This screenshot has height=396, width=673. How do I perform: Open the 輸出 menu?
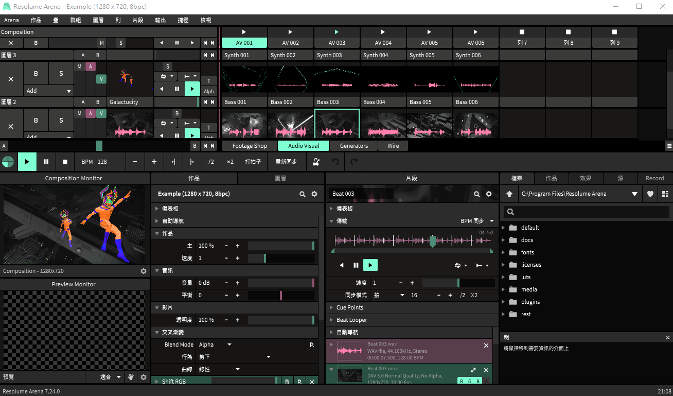(x=161, y=20)
